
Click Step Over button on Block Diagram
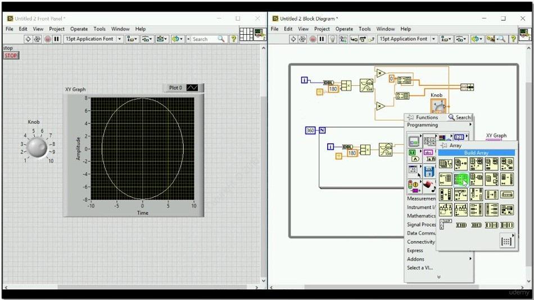pyautogui.click(x=363, y=39)
